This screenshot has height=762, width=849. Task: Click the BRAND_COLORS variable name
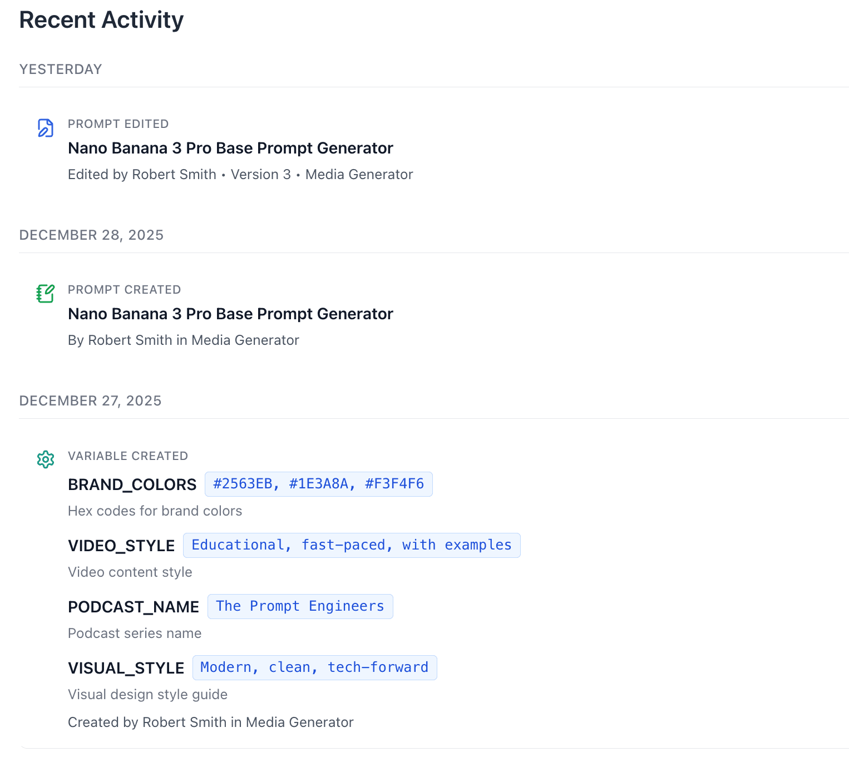point(132,484)
